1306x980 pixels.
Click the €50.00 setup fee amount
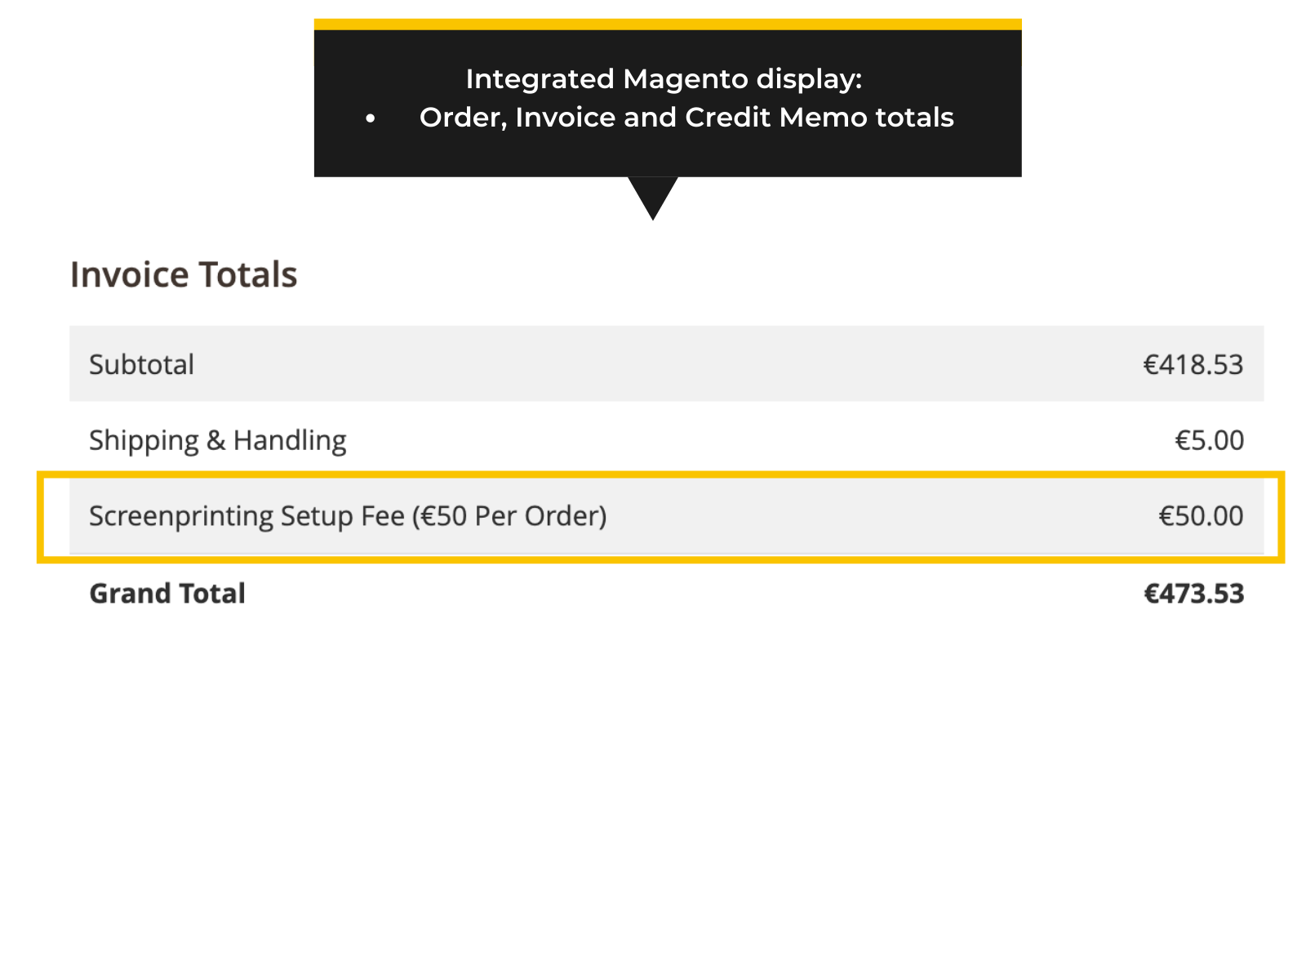click(x=1200, y=515)
